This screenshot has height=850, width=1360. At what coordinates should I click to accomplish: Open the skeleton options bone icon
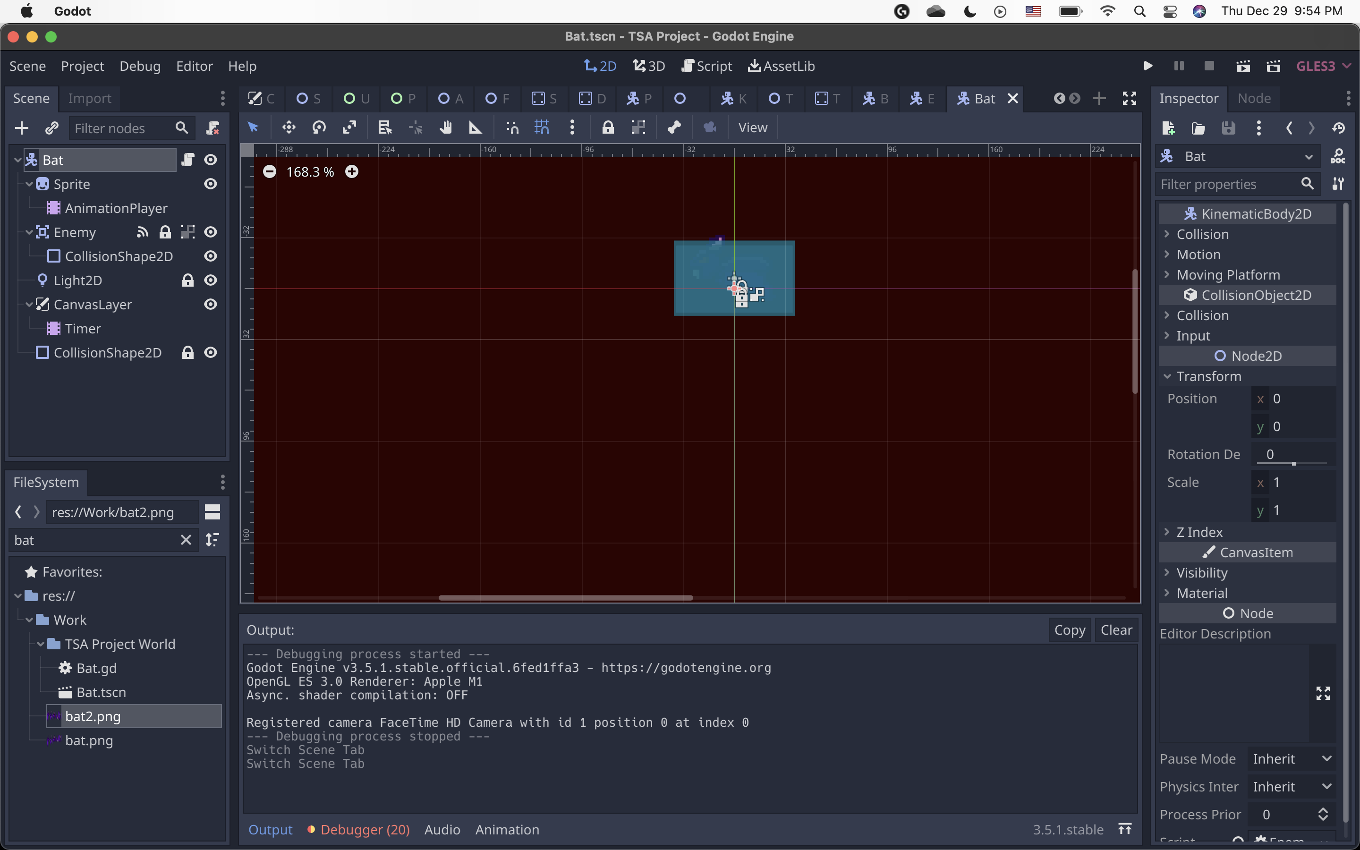click(x=674, y=127)
